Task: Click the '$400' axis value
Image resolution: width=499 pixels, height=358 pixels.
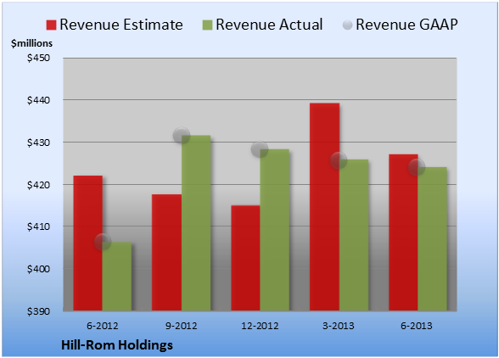Action: pyautogui.click(x=38, y=269)
